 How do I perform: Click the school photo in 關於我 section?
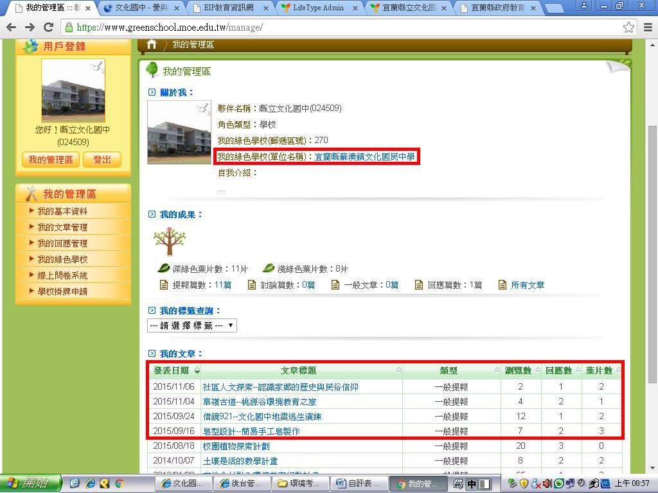[179, 132]
